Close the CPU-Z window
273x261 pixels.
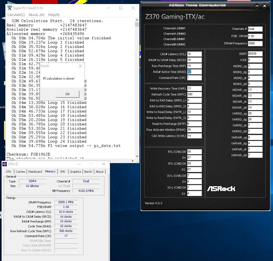(x=104, y=164)
